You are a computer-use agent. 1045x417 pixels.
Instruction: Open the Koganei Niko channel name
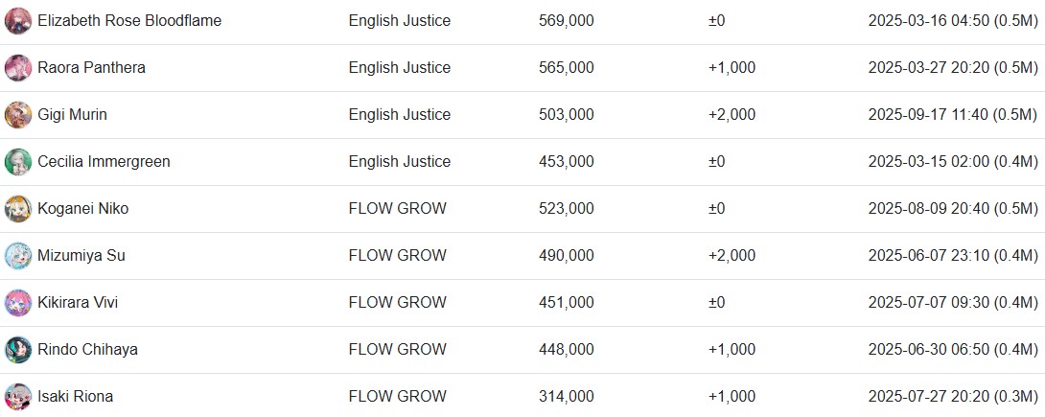click(x=82, y=209)
